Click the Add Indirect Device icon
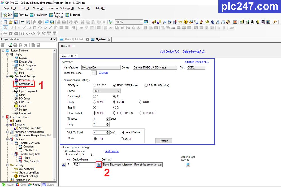Viewport: 281px width, 187px height. coord(188,165)
